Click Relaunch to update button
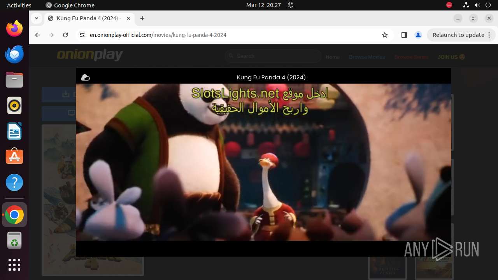 coord(458,35)
